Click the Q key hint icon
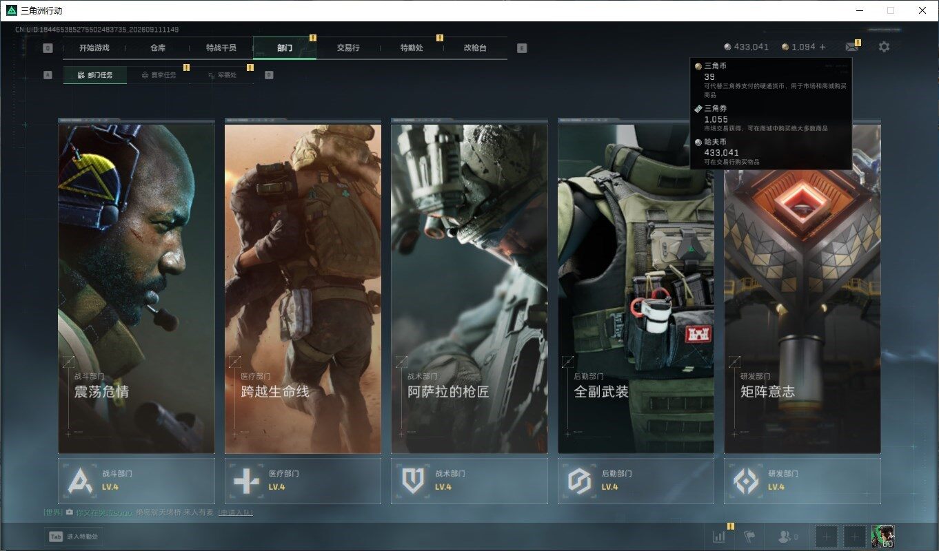The width and height of the screenshot is (939, 551). tap(48, 48)
